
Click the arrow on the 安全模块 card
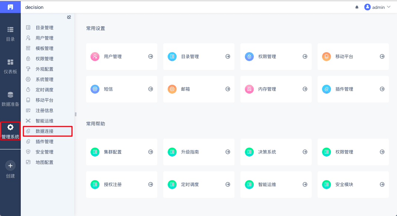382,185
